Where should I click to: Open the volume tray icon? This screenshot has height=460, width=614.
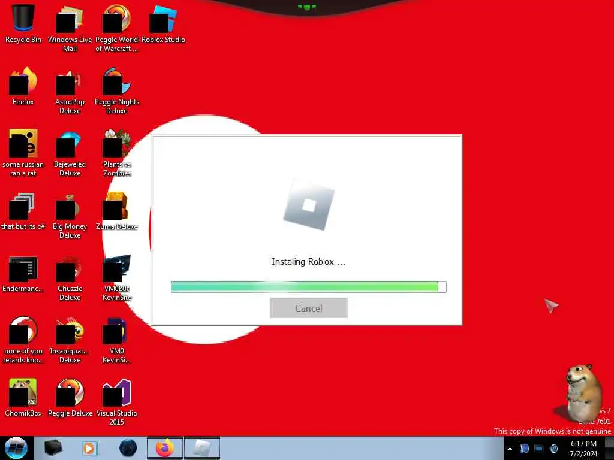(x=553, y=449)
